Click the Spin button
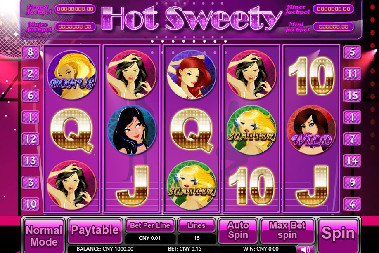Viewport: 379px width, 253px height. coord(338,234)
